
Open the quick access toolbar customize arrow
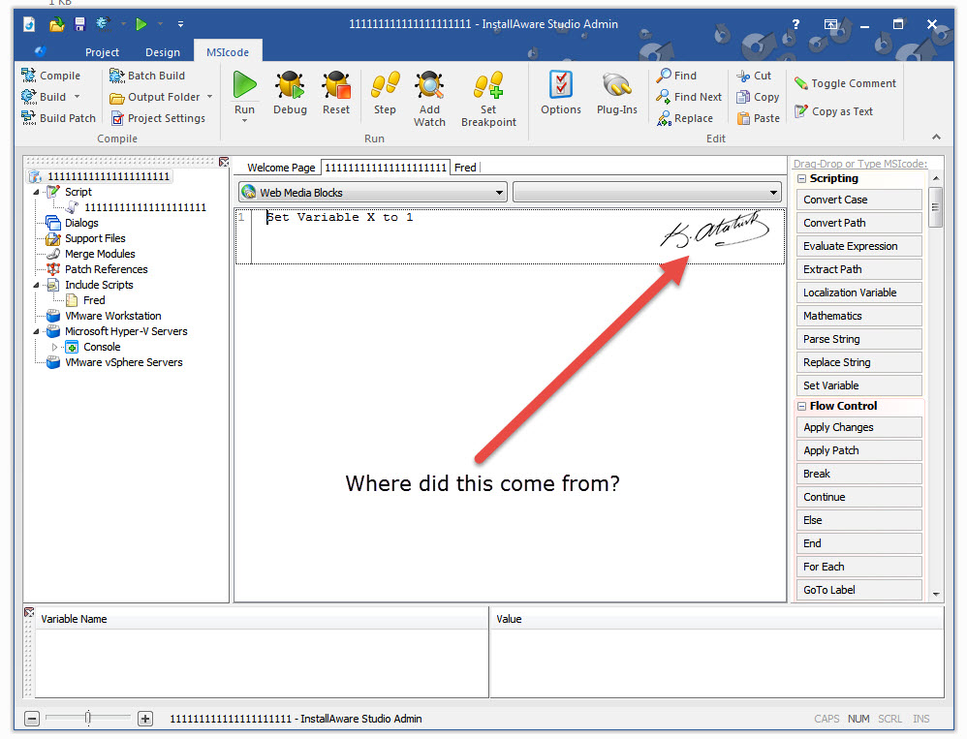[180, 24]
